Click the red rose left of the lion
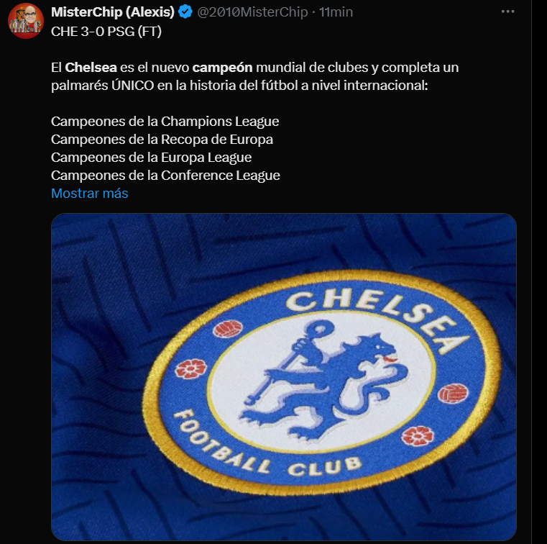The image size is (547, 544). pos(190,368)
